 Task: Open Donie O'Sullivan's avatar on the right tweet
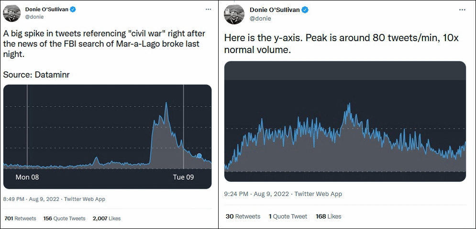point(234,14)
